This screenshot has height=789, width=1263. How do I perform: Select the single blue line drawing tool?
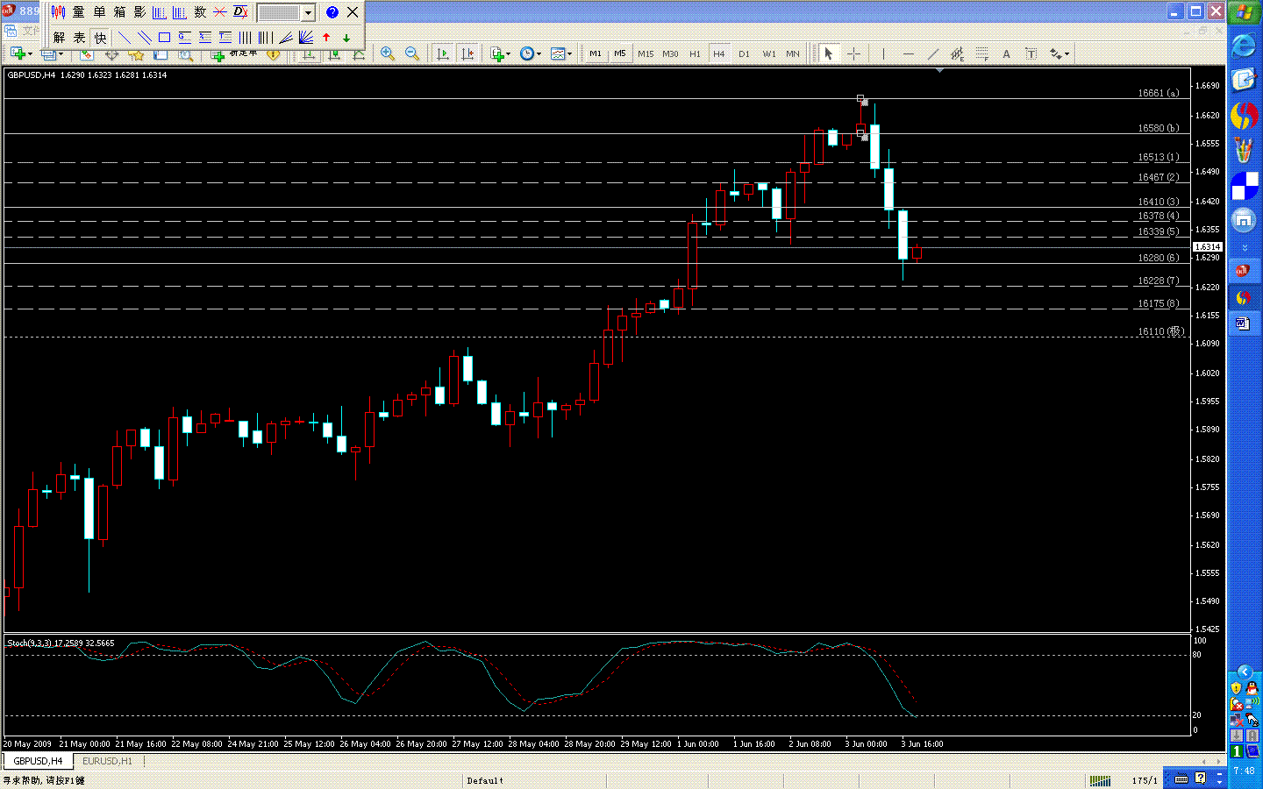tap(125, 38)
